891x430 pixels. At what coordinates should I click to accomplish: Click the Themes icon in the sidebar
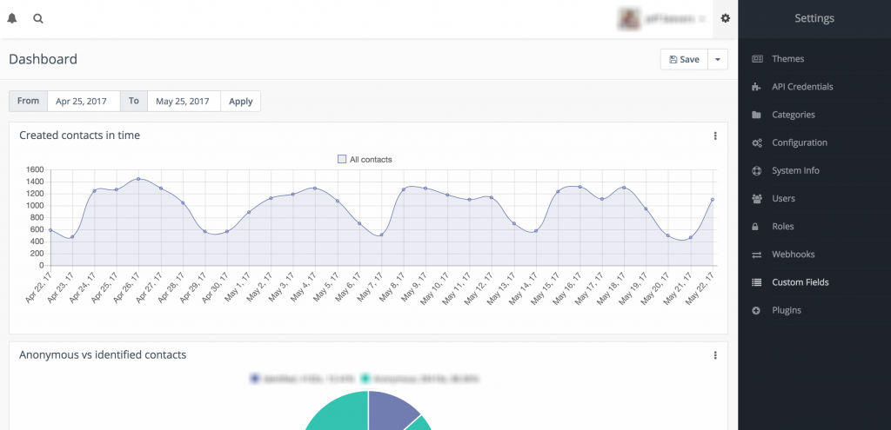[x=757, y=59]
